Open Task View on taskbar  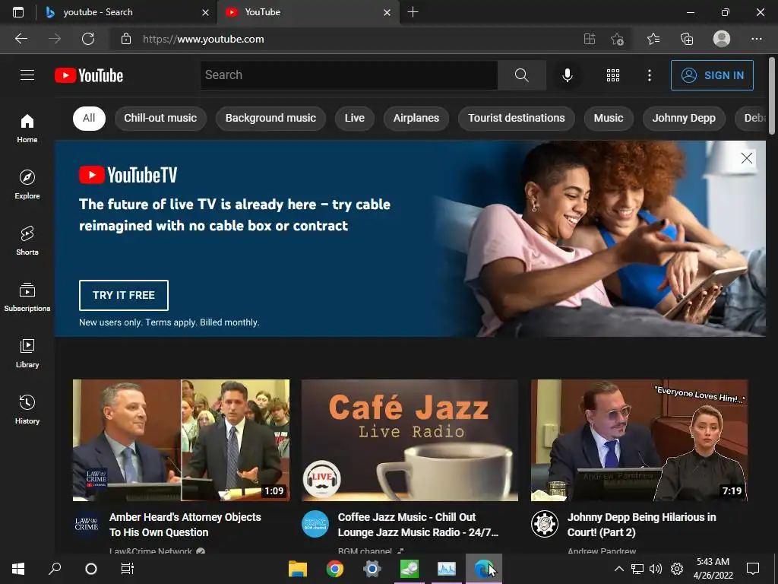(x=128, y=569)
